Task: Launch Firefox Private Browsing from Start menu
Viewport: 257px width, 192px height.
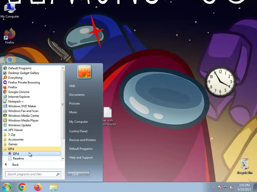Action: 32,82
